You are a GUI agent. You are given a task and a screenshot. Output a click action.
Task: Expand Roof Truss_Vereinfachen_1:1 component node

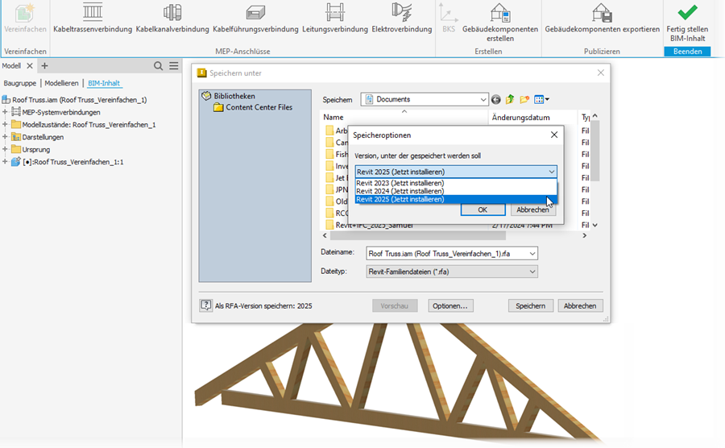[5, 162]
